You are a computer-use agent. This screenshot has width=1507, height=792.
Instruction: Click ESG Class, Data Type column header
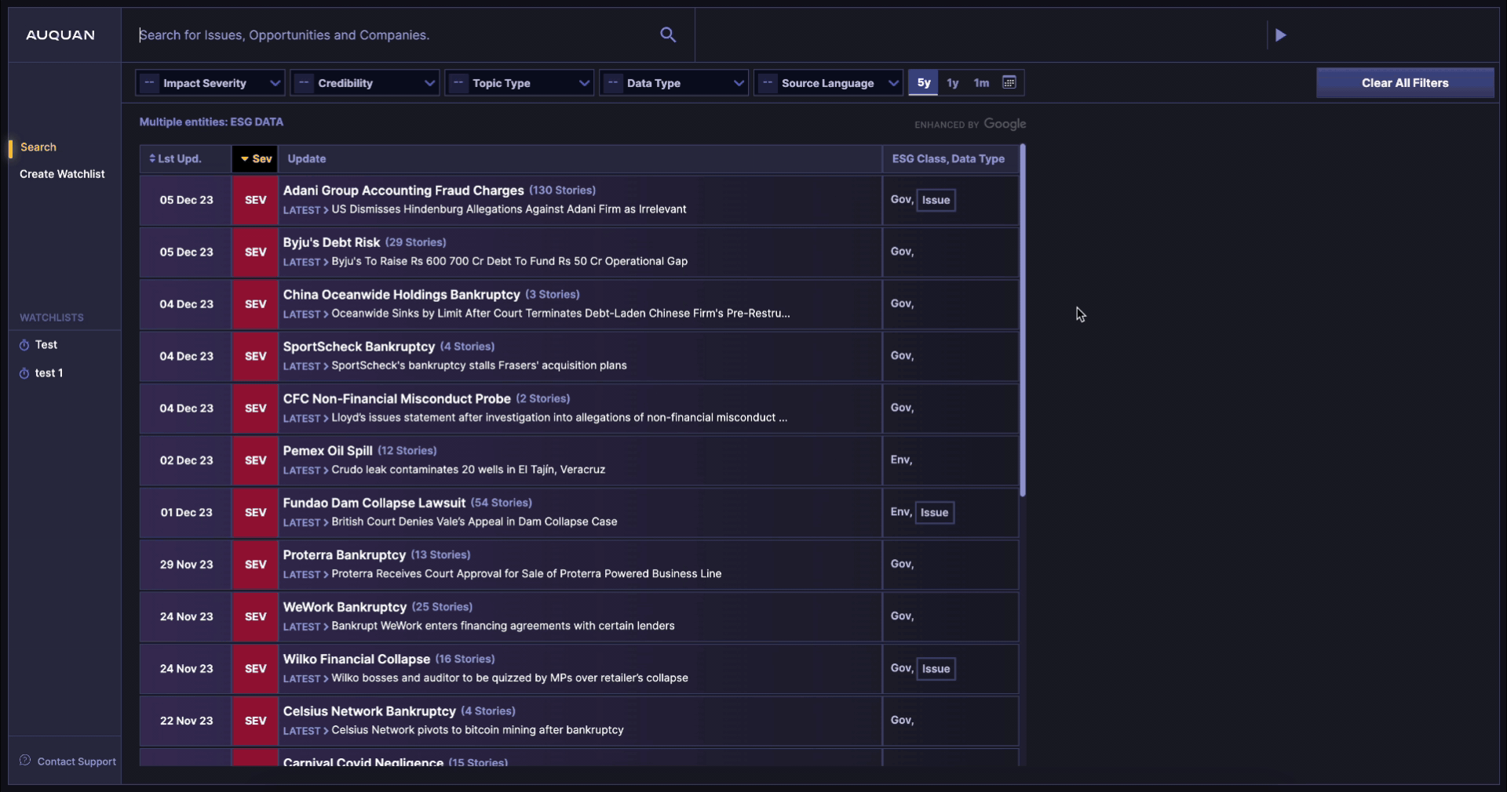(948, 158)
